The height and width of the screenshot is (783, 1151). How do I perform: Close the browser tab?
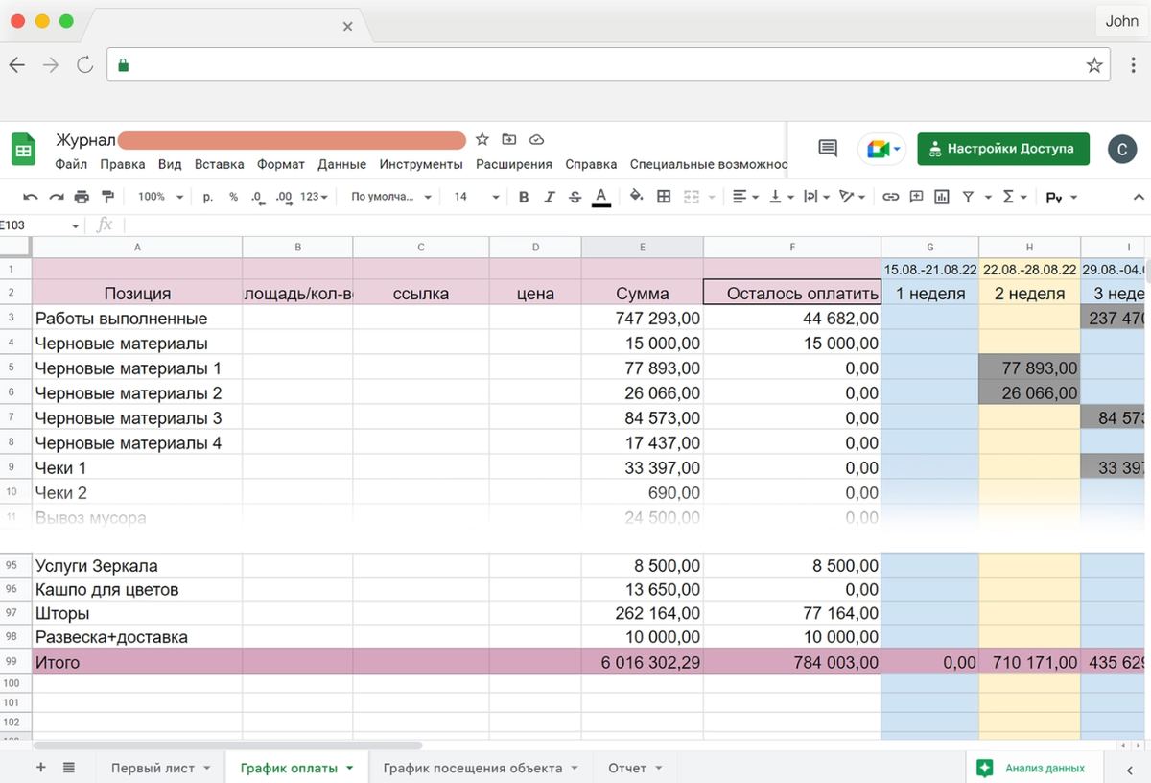(x=347, y=27)
